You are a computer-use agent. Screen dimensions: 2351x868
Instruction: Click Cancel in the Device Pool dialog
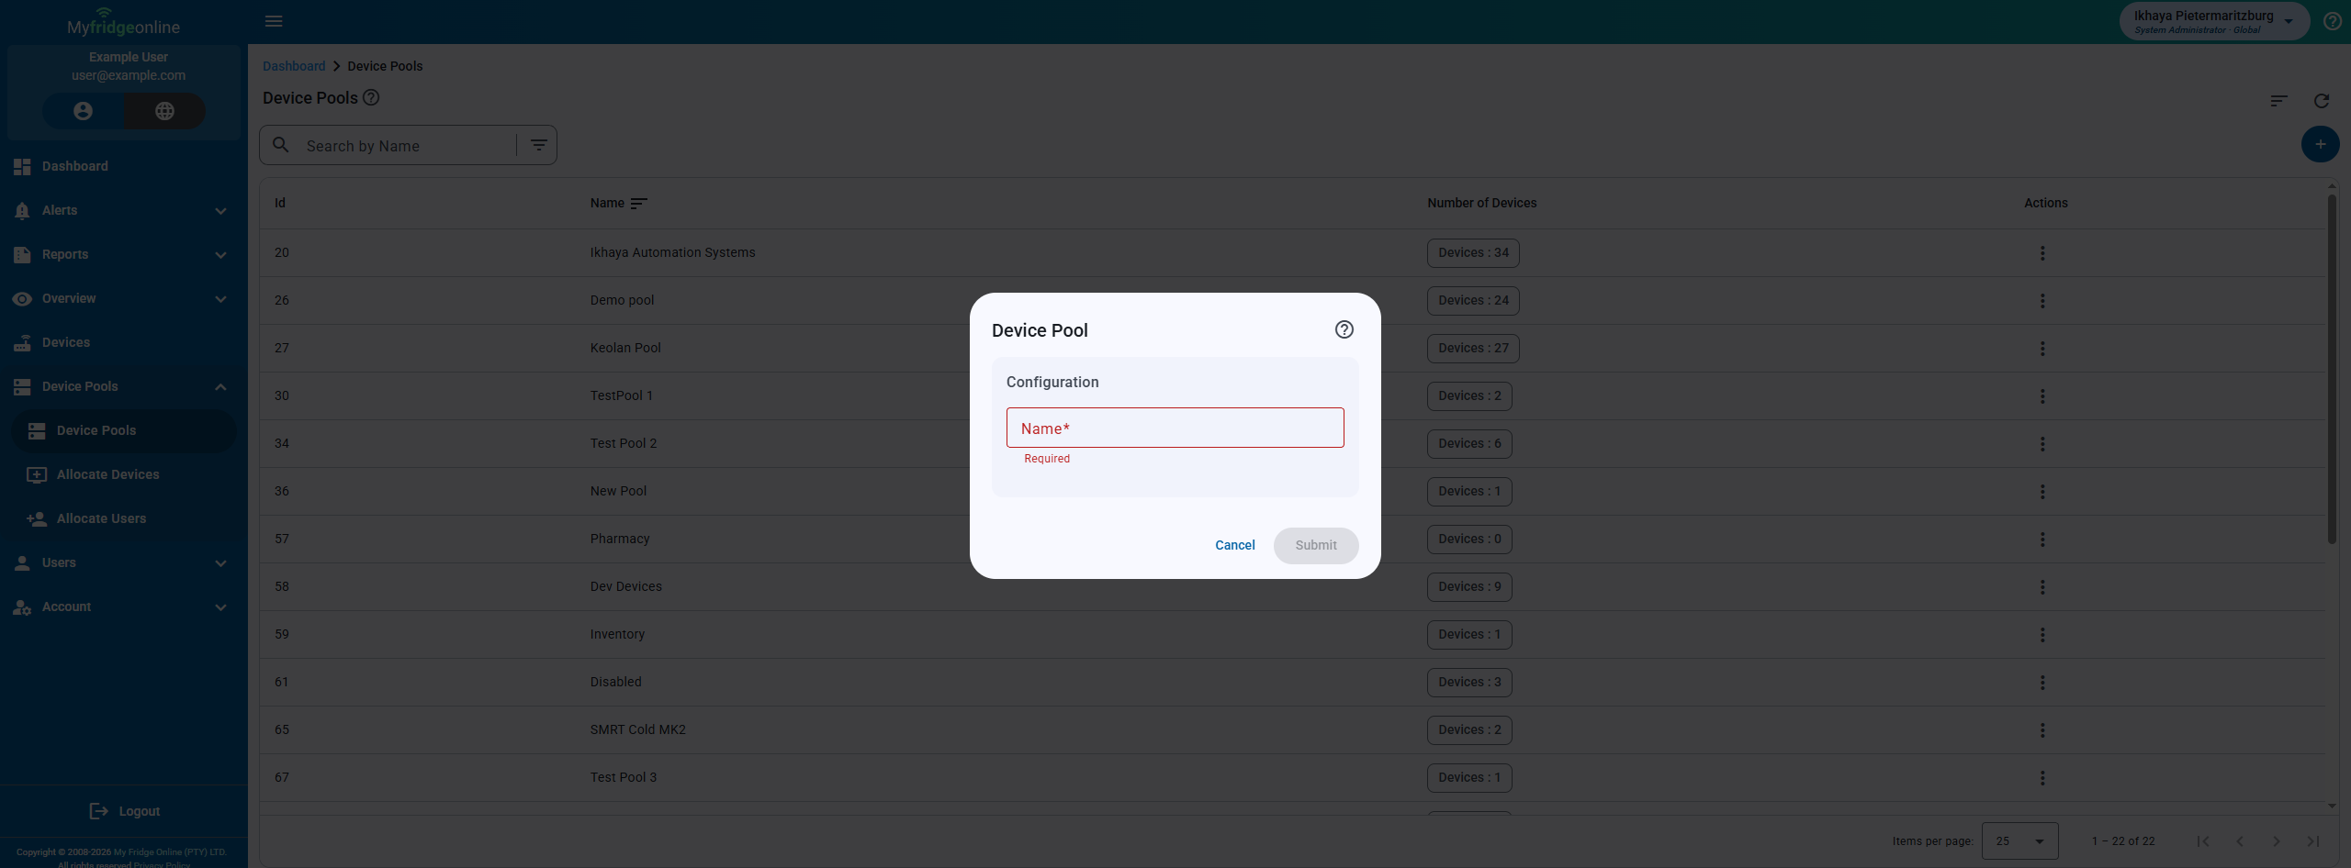point(1234,545)
